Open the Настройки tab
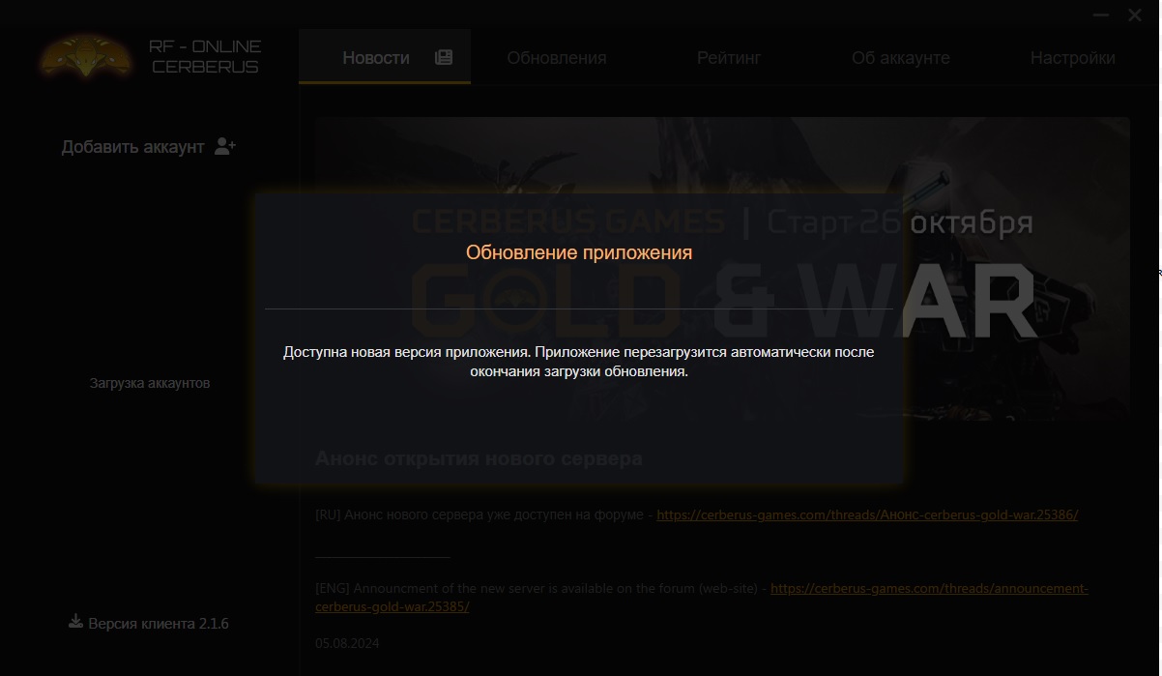 coord(1073,58)
